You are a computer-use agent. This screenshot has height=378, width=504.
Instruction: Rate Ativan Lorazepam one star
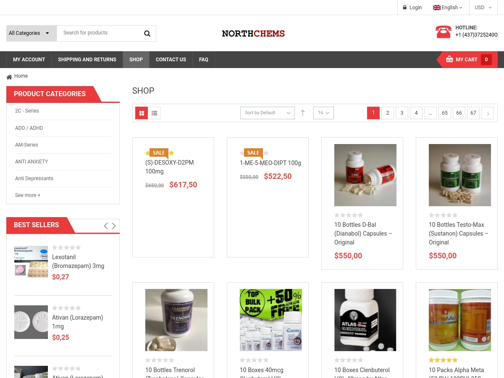coord(55,308)
